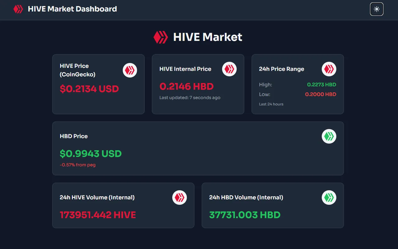
Task: Click the HIVE Price (CoinGecko) label
Action: pyautogui.click(x=78, y=70)
